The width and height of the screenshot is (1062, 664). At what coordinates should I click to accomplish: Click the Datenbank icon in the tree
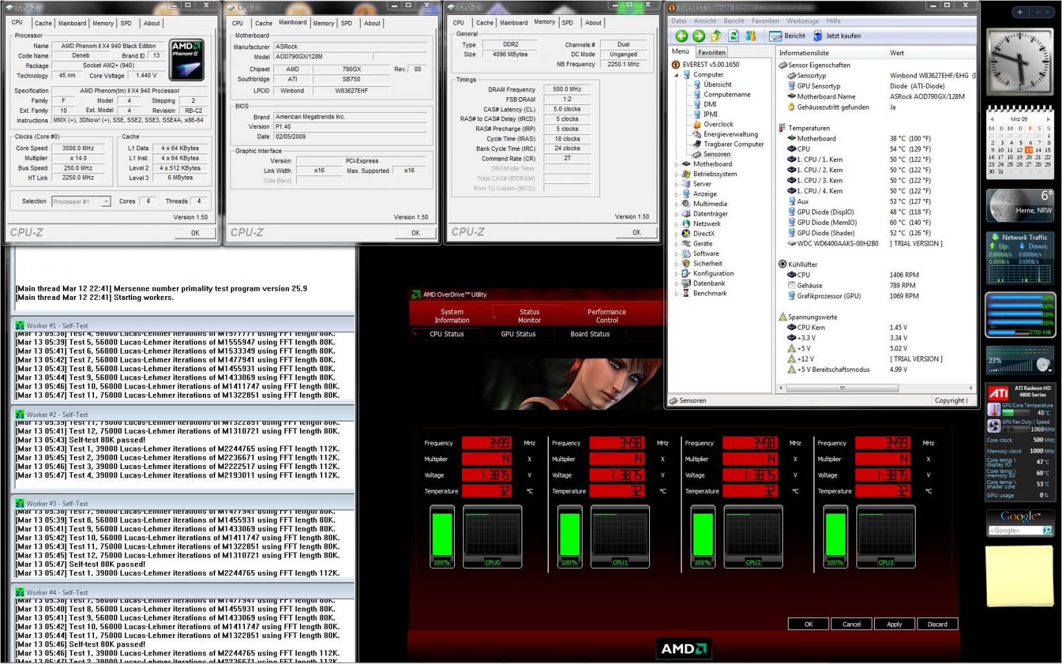[686, 284]
